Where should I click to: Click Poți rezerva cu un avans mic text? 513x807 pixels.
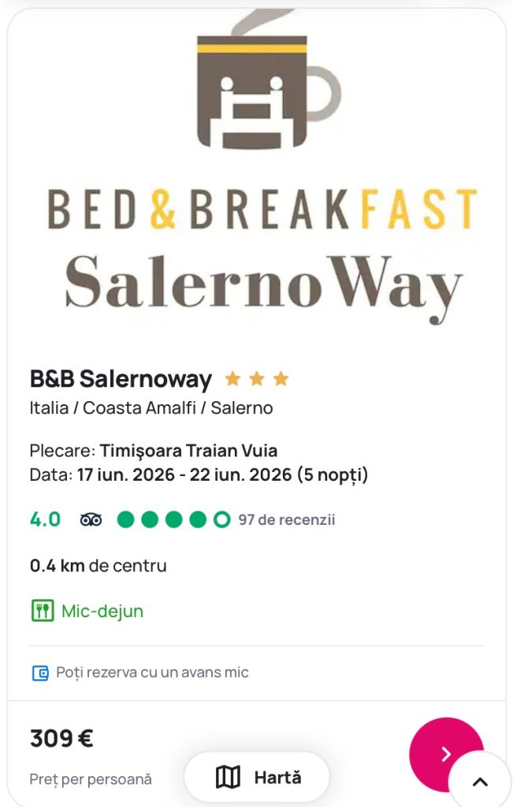pos(152,672)
